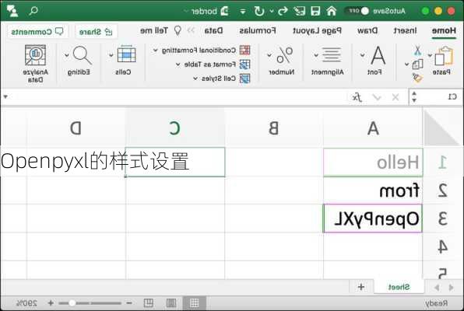Click the collaboration people icon in title bar

pyautogui.click(x=12, y=11)
